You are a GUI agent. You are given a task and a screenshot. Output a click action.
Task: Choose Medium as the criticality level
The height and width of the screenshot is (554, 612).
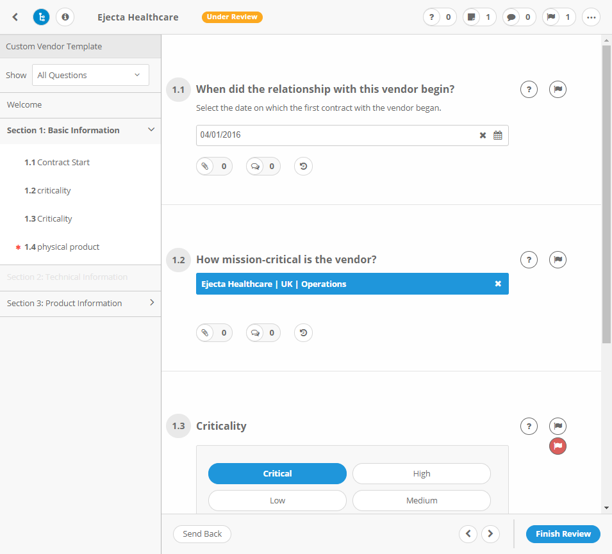(421, 500)
